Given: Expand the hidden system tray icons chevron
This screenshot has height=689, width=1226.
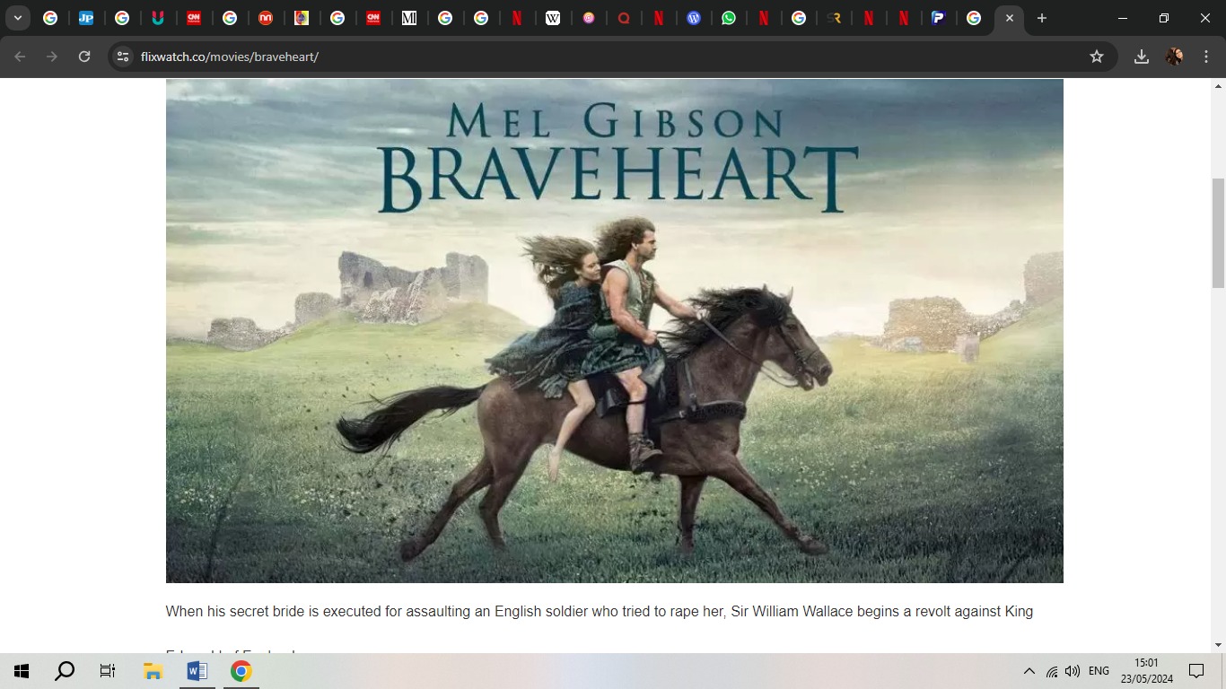Looking at the screenshot, I should point(1029,671).
